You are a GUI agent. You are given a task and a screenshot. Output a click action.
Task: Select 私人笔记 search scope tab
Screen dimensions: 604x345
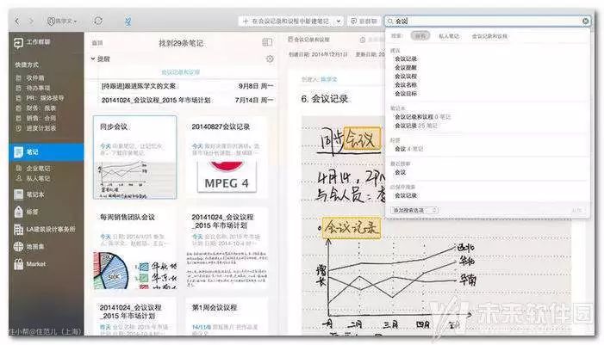(x=449, y=36)
